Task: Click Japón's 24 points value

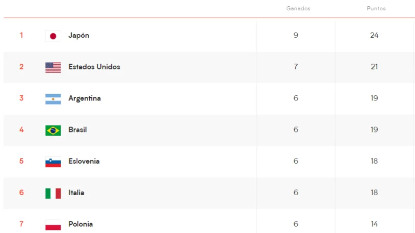Action: [374, 35]
